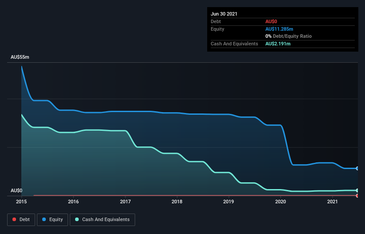
Task: Select the 2015 x-axis label
Action: [x=21, y=202]
